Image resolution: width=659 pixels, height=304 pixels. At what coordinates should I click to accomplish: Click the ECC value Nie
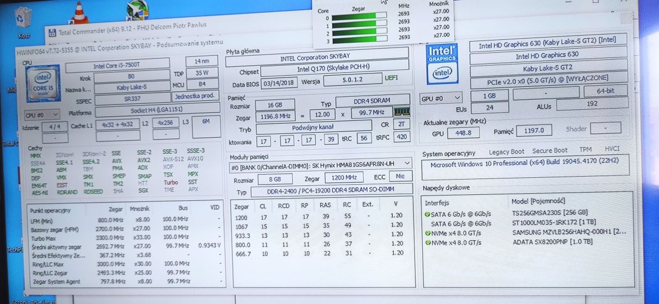tap(400, 176)
